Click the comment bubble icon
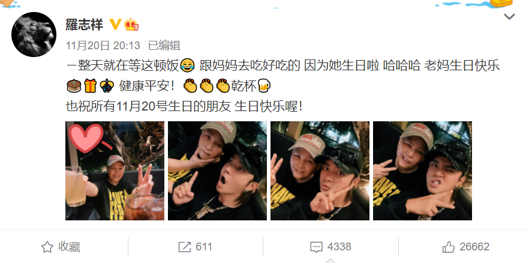529x263 pixels. tap(316, 247)
